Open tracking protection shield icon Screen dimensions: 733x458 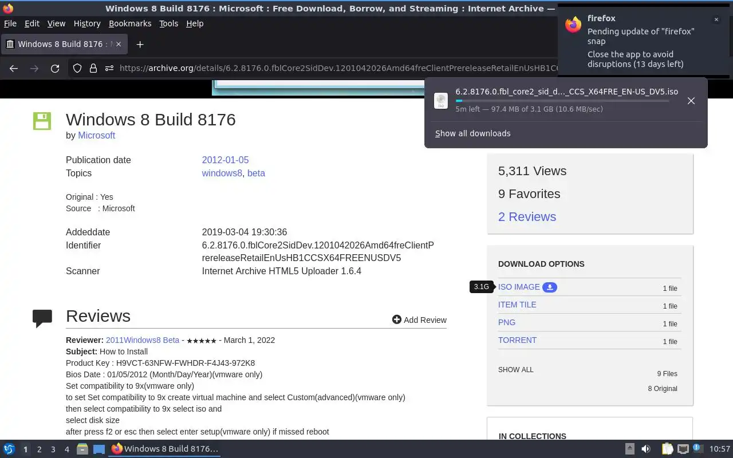tap(77, 68)
